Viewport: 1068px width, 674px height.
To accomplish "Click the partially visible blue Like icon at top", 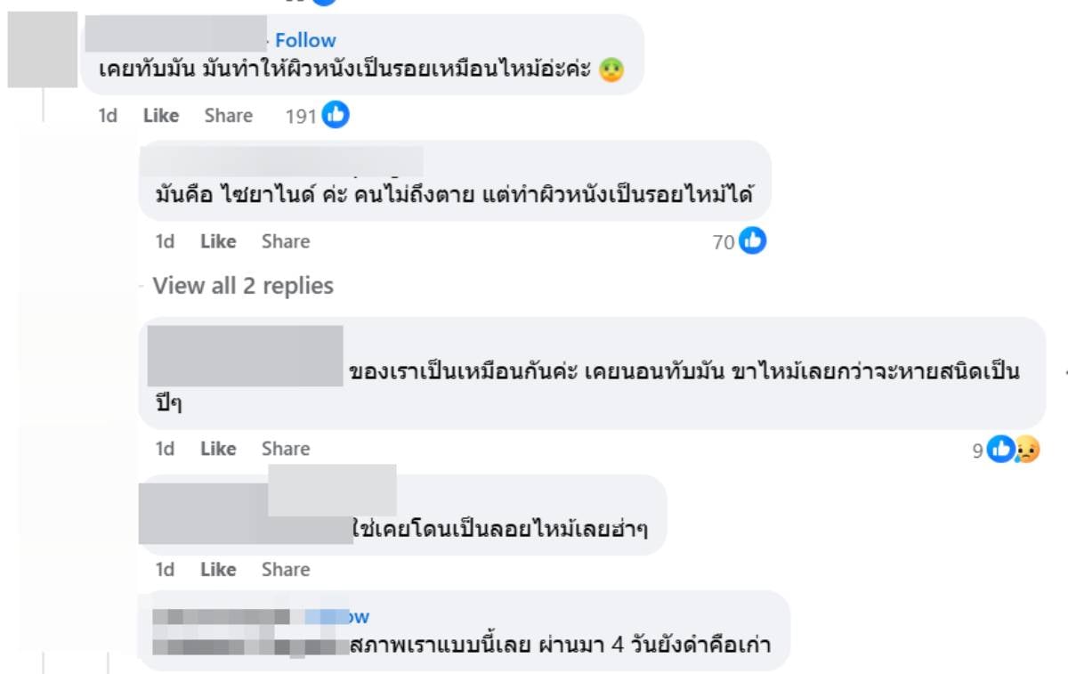I will [323, 5].
